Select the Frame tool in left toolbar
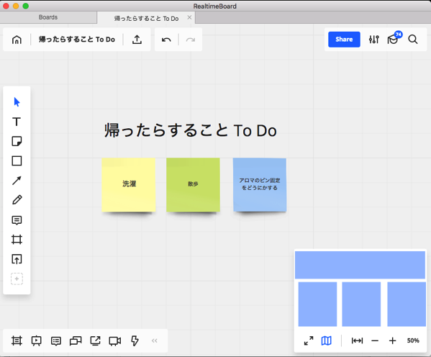 pyautogui.click(x=17, y=240)
